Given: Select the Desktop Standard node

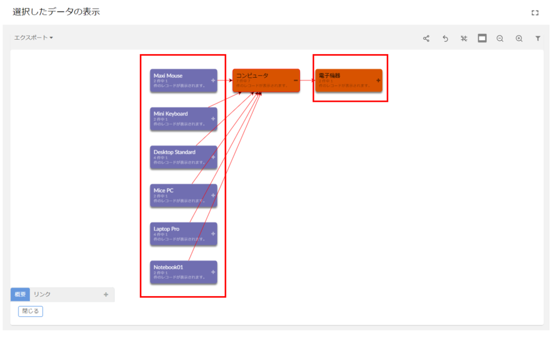Looking at the screenshot, I should click(183, 157).
